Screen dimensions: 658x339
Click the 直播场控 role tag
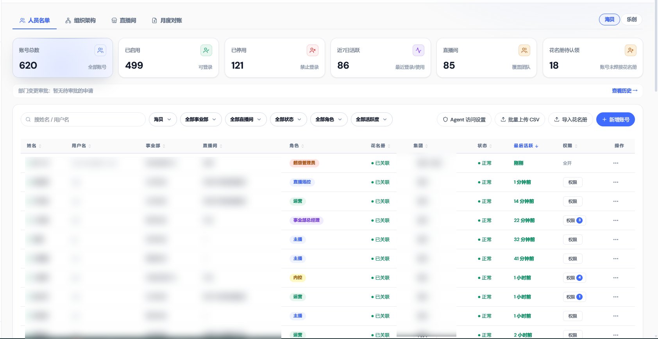pos(302,182)
